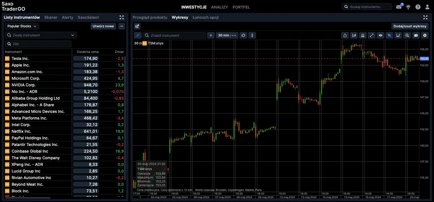Click the lightbulb ideas icon

[x=408, y=7]
